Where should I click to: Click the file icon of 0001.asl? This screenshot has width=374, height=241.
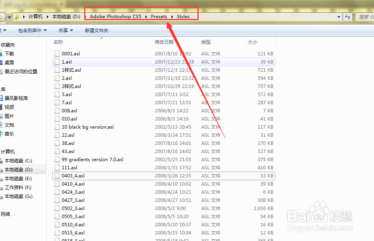click(57, 53)
